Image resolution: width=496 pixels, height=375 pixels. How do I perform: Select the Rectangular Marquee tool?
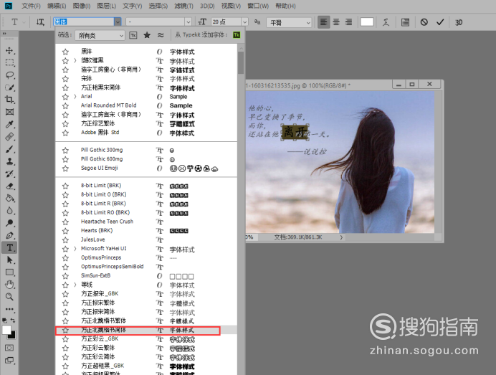click(x=9, y=62)
